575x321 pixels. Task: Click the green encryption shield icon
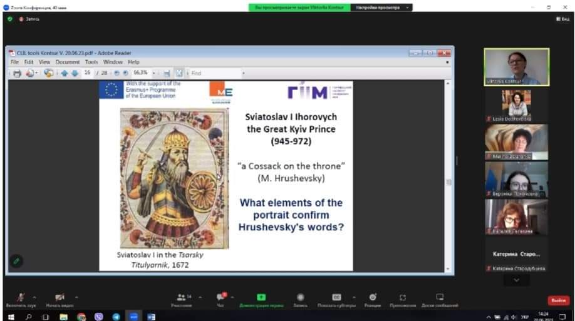[10, 19]
